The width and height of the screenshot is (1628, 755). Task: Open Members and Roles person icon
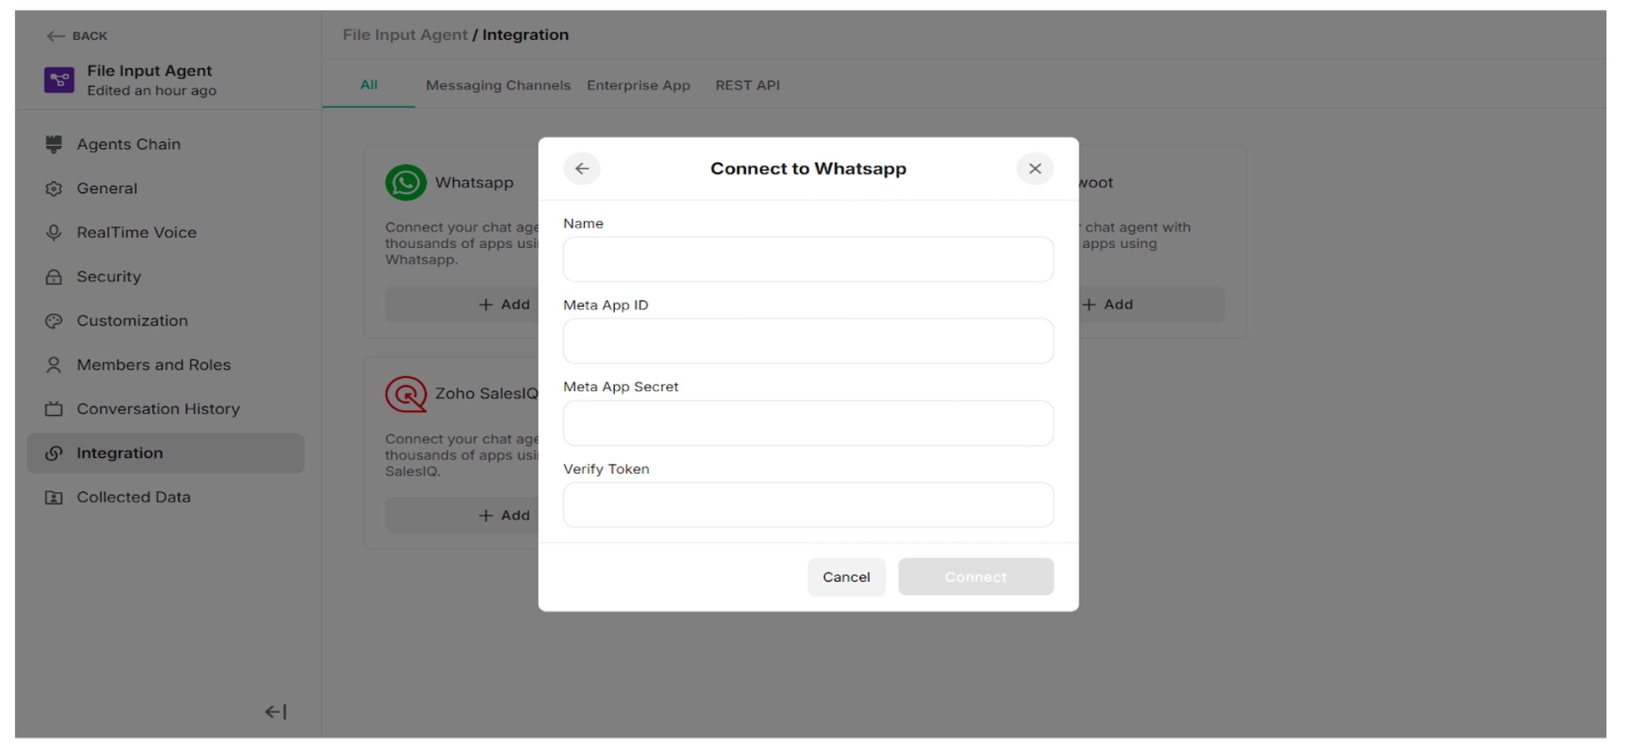pos(54,365)
